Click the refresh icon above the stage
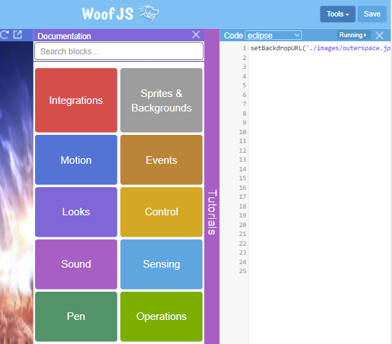Viewport: 392px width, 344px height. (x=4, y=35)
